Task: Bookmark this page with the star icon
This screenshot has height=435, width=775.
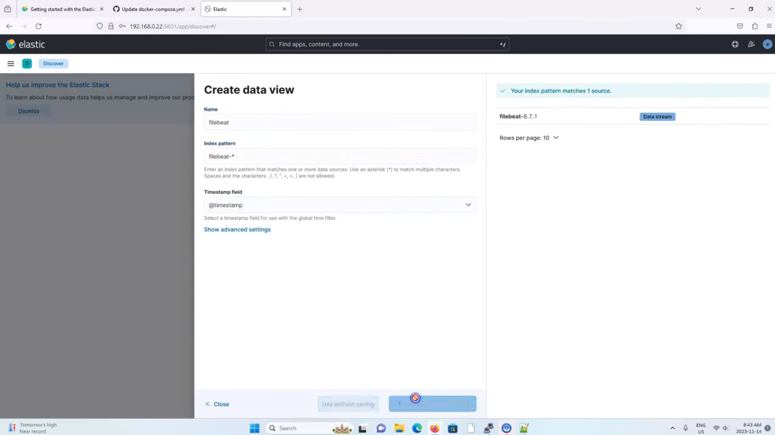Action: coord(679,26)
